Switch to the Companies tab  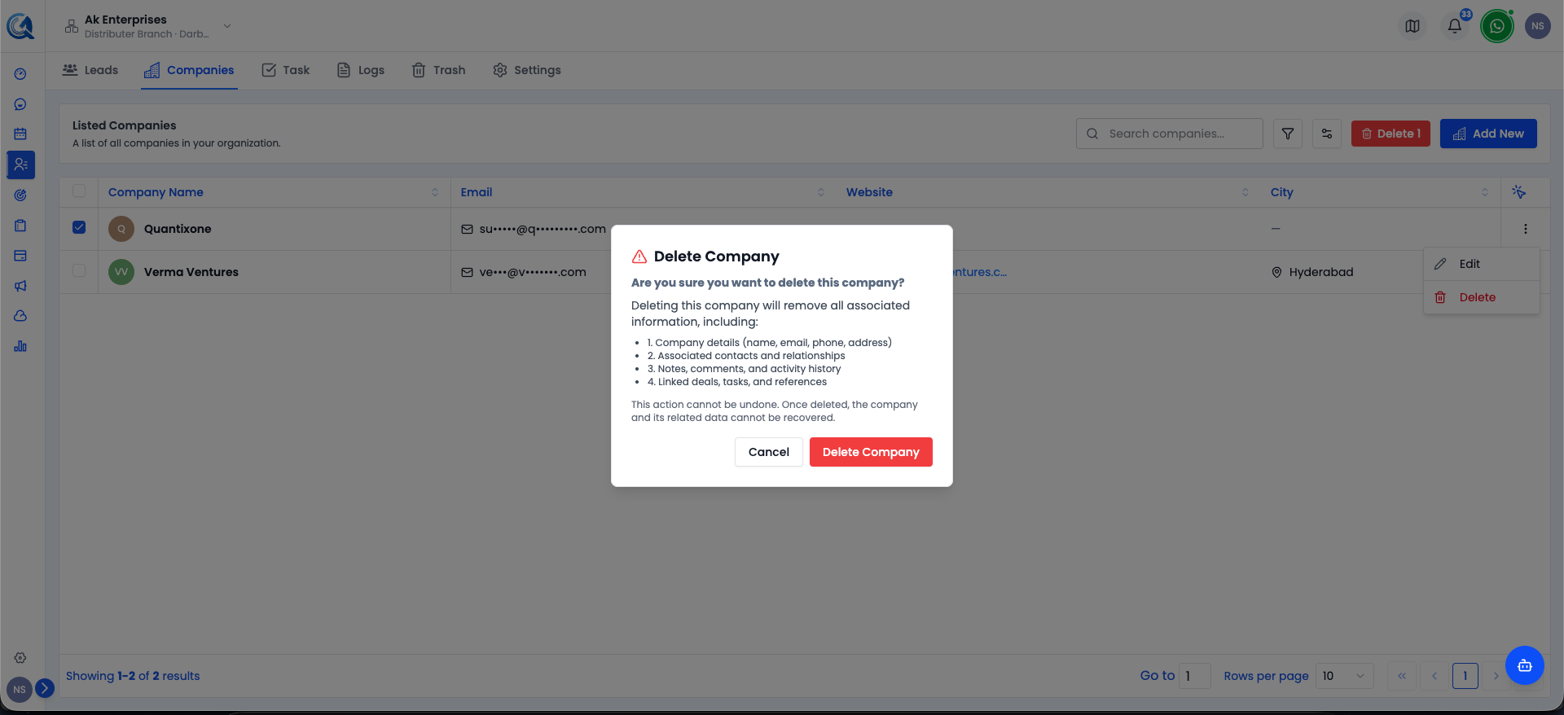[189, 70]
